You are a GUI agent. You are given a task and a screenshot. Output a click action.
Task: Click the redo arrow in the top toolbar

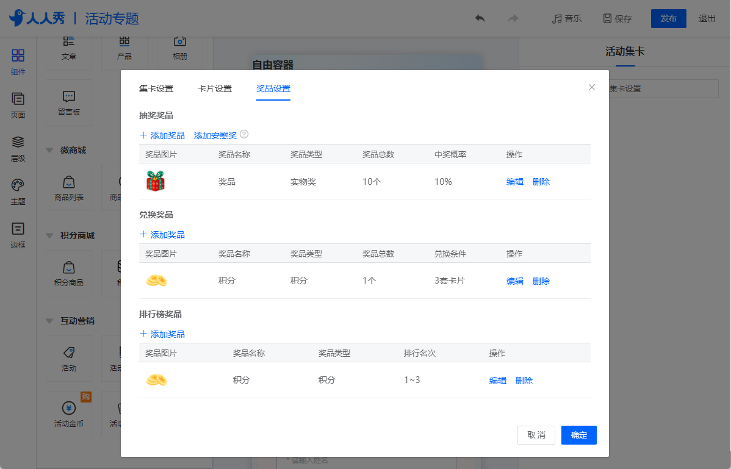point(513,18)
